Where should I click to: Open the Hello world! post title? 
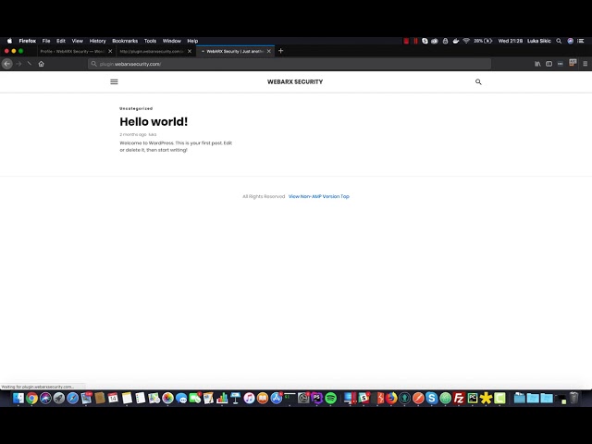tap(154, 121)
